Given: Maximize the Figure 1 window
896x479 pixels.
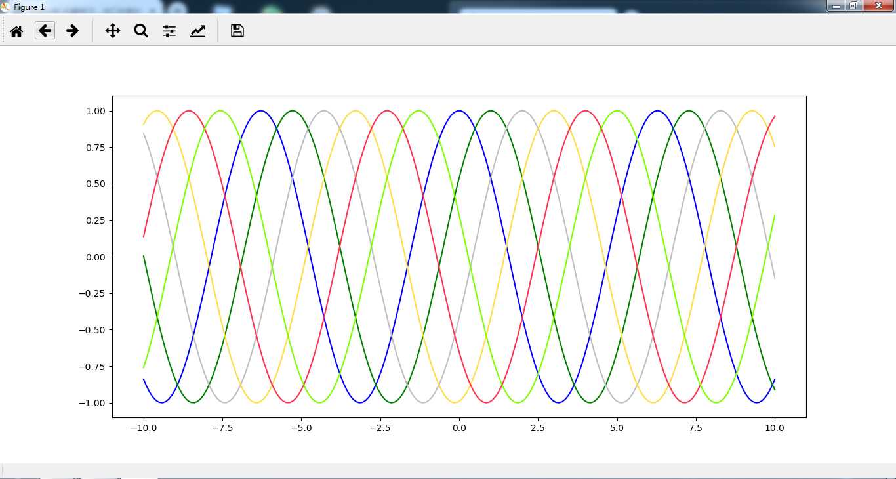Looking at the screenshot, I should (853, 6).
